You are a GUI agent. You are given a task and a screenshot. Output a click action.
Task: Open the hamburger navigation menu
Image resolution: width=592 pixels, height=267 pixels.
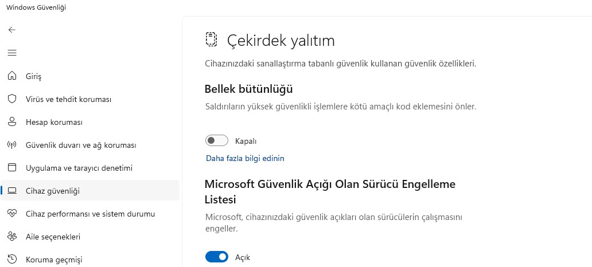tap(12, 53)
